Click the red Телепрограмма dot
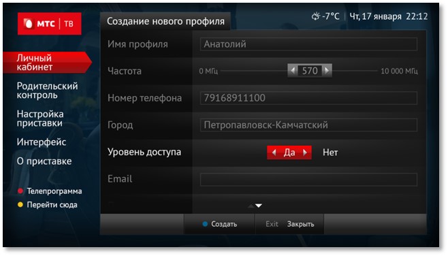Viewport: 448px width, 256px height. click(20, 191)
